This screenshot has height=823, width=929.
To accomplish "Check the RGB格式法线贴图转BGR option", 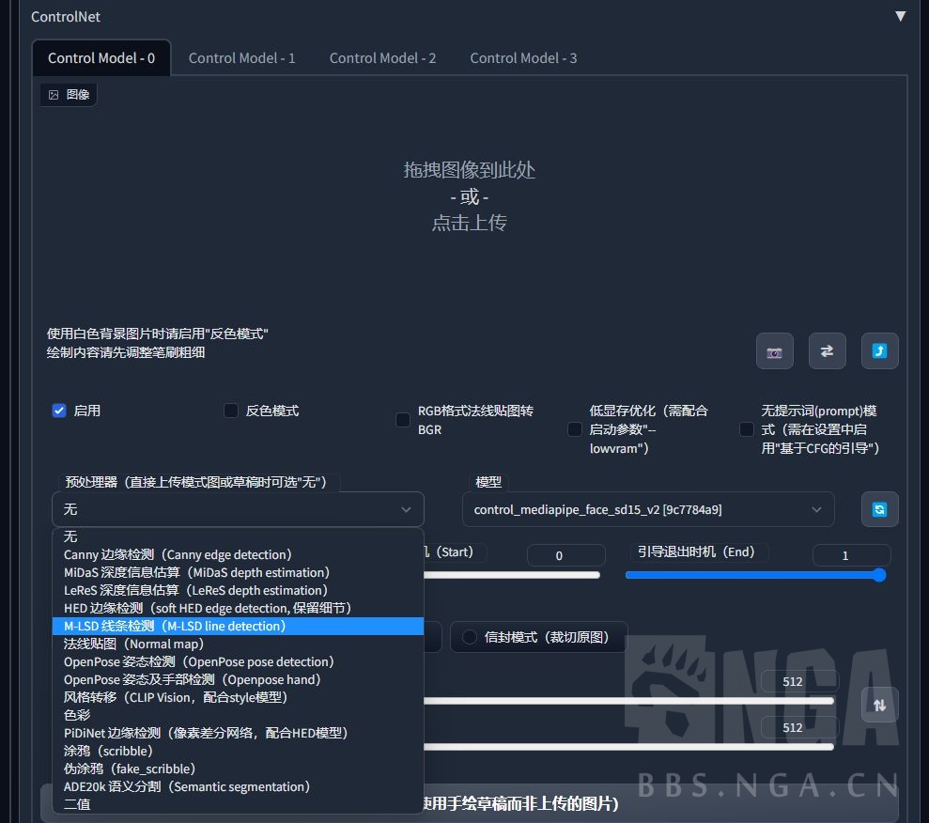I will [403, 420].
